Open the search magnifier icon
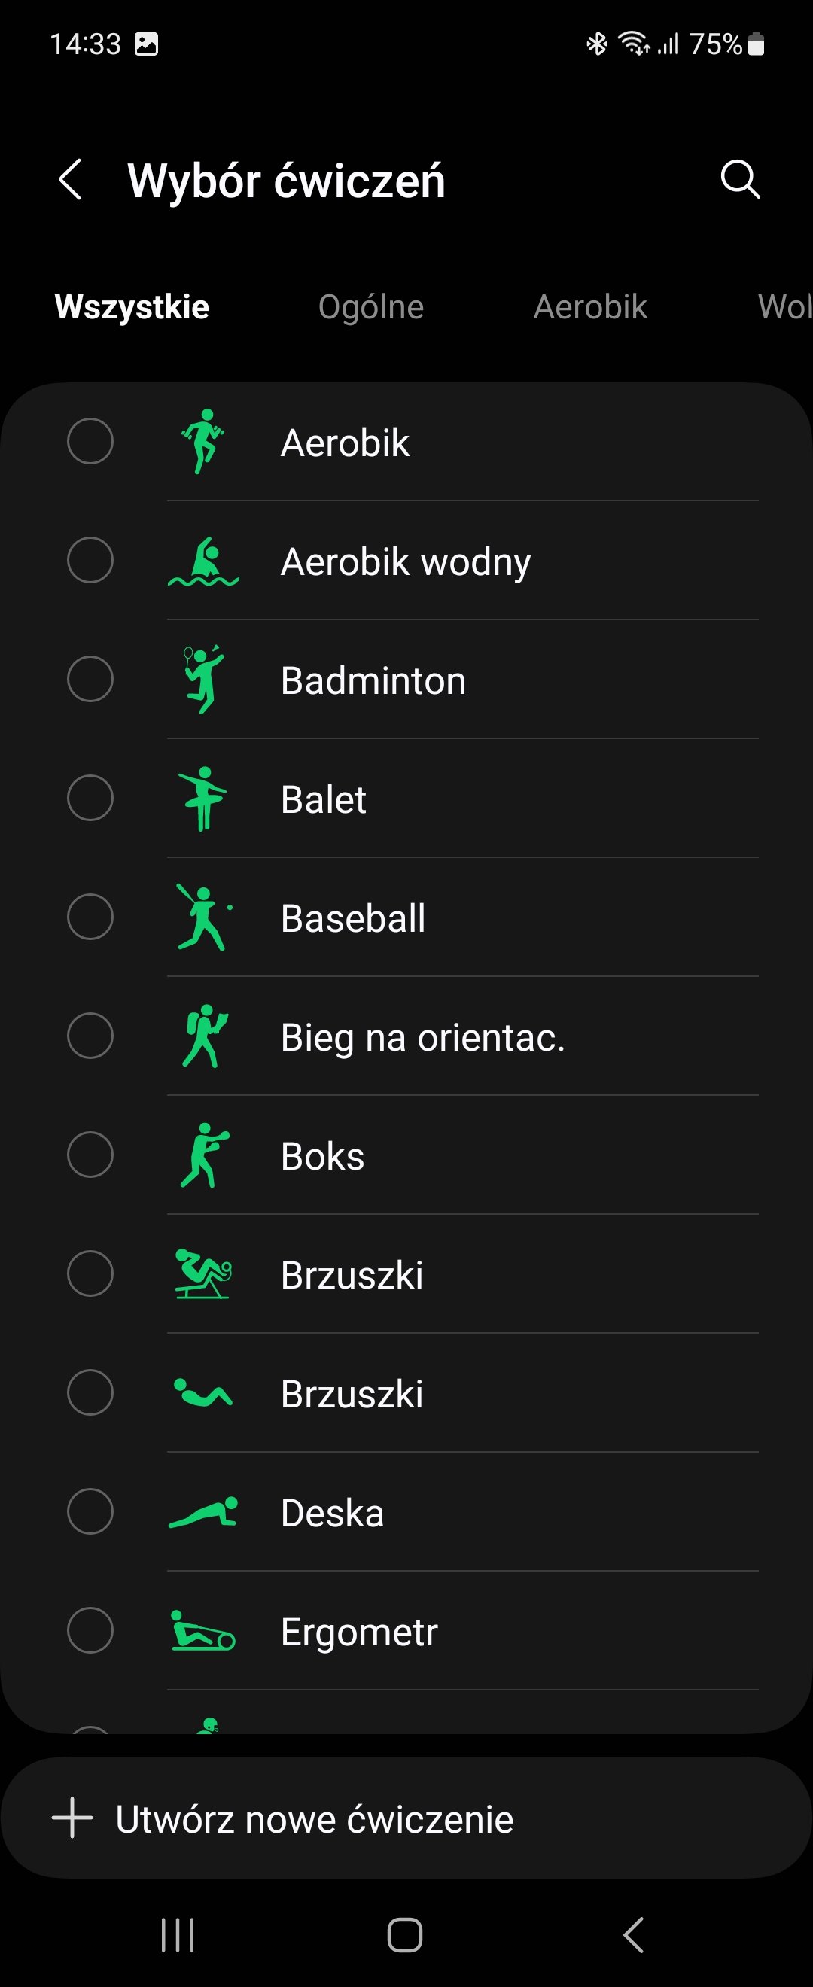The height and width of the screenshot is (1987, 813). point(741,180)
